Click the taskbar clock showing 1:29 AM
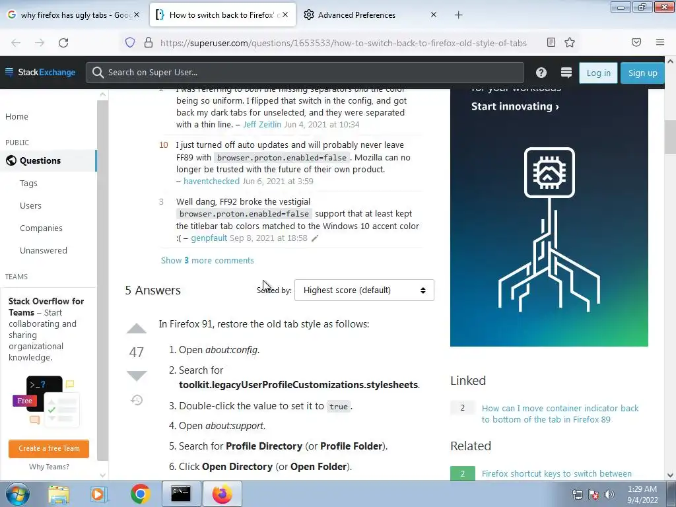Image resolution: width=676 pixels, height=507 pixels. coord(642,494)
